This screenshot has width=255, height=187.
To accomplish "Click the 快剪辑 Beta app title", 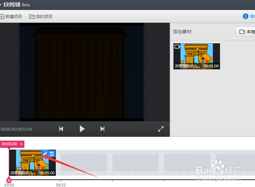I will (17, 5).
